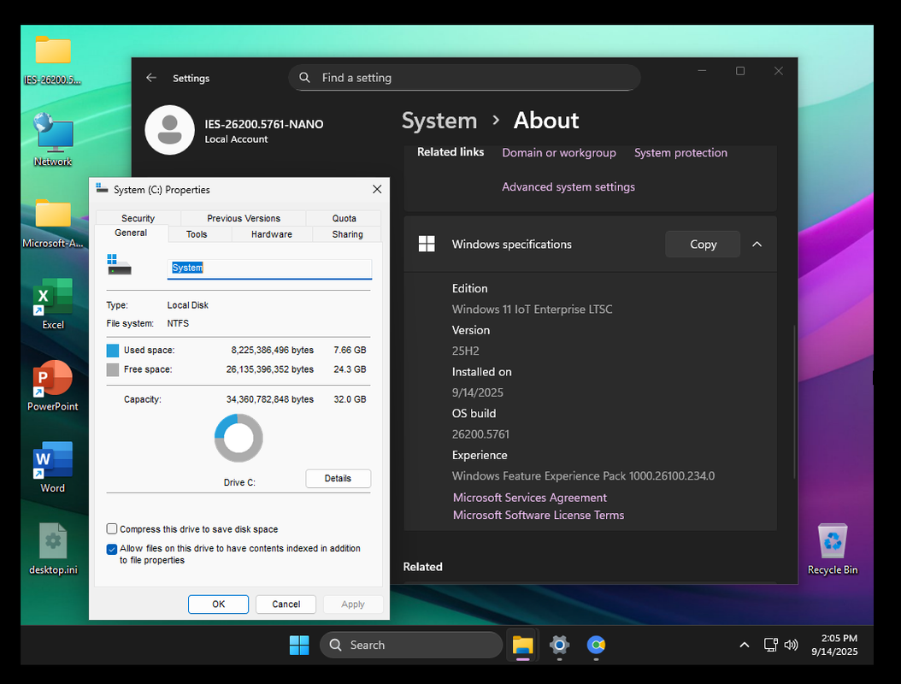Viewport: 901px width, 684px height.
Task: Click the greyed-out Apply button
Action: 353,604
